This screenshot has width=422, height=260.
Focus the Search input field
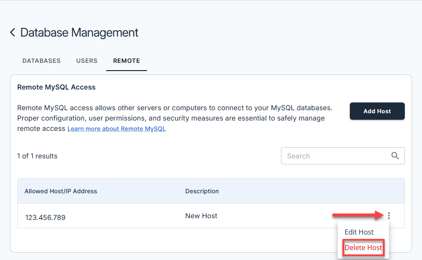pos(335,156)
